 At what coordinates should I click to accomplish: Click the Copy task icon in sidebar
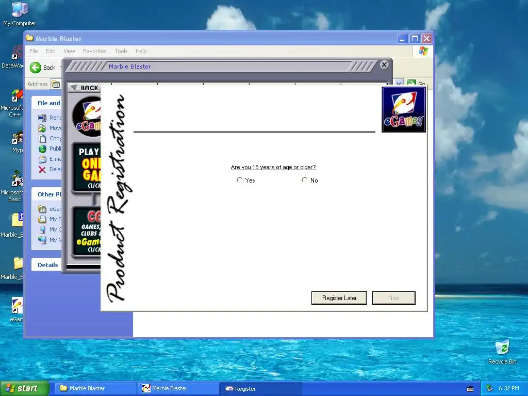pyautogui.click(x=42, y=138)
